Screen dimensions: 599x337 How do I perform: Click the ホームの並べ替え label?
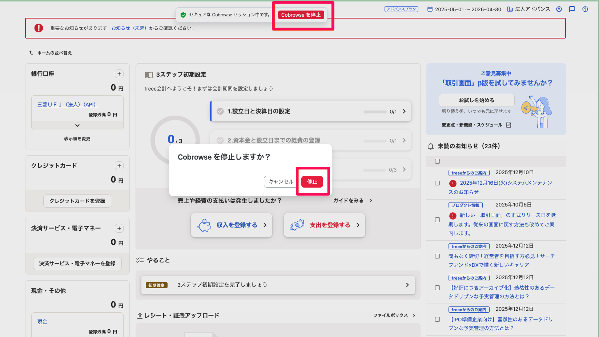(x=55, y=53)
